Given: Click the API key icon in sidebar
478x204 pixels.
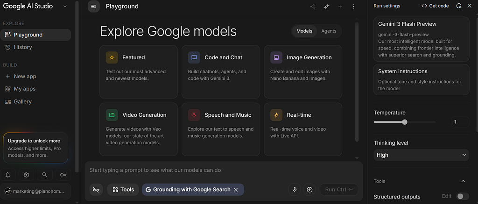Looking at the screenshot, I should (63, 175).
